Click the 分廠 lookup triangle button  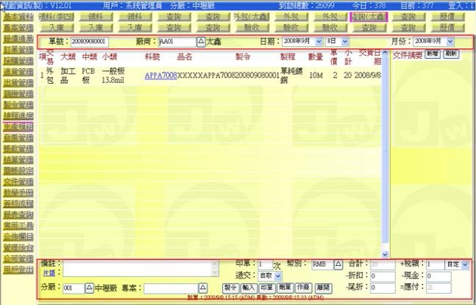tap(89, 288)
